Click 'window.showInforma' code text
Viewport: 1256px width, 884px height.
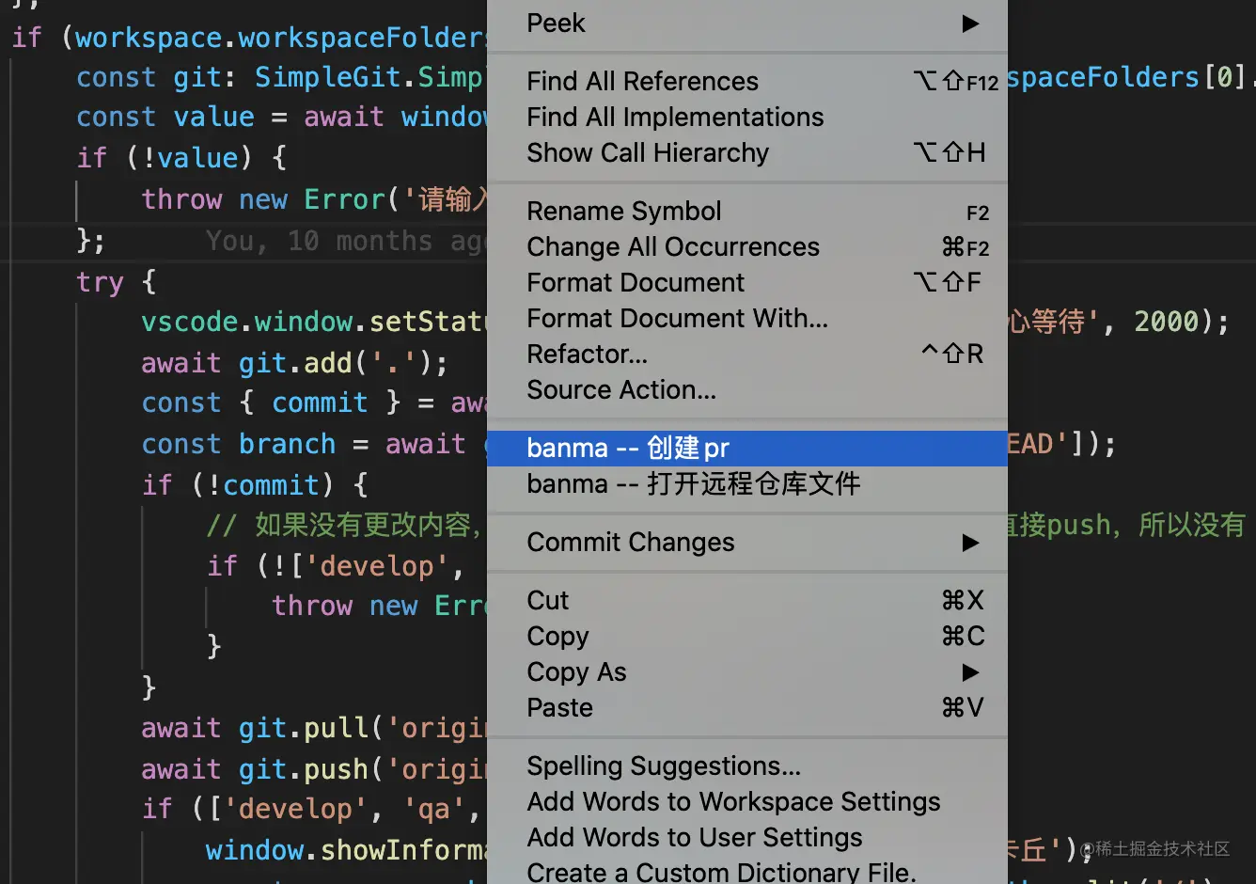click(347, 850)
